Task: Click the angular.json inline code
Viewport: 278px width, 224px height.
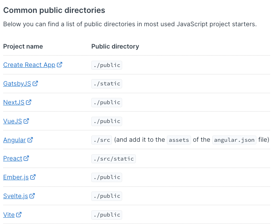Action: pos(234,140)
